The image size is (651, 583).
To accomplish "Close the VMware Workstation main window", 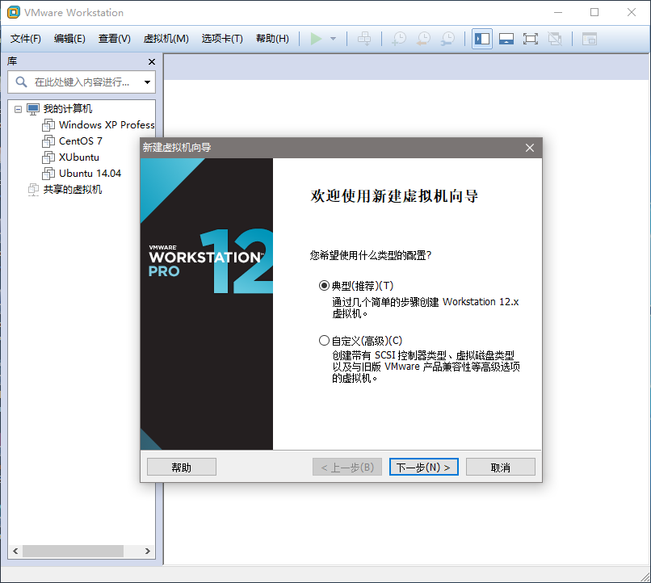I will pyautogui.click(x=632, y=12).
